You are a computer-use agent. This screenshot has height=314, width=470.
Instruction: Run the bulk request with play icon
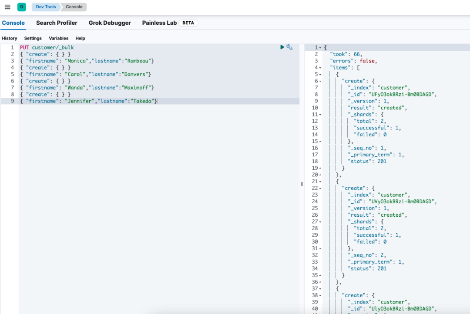tap(282, 47)
